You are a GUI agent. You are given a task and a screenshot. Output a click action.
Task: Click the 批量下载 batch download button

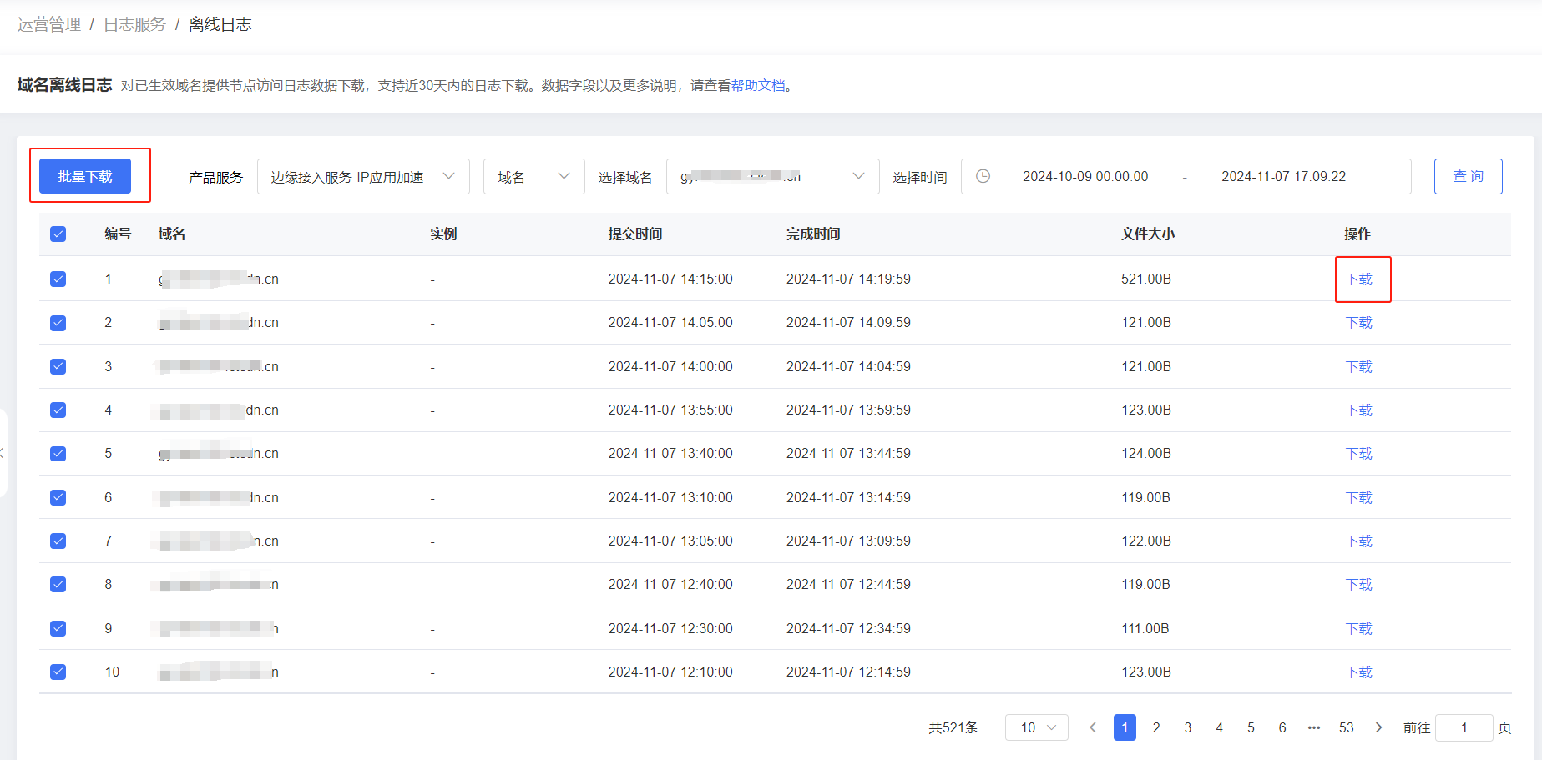[85, 176]
